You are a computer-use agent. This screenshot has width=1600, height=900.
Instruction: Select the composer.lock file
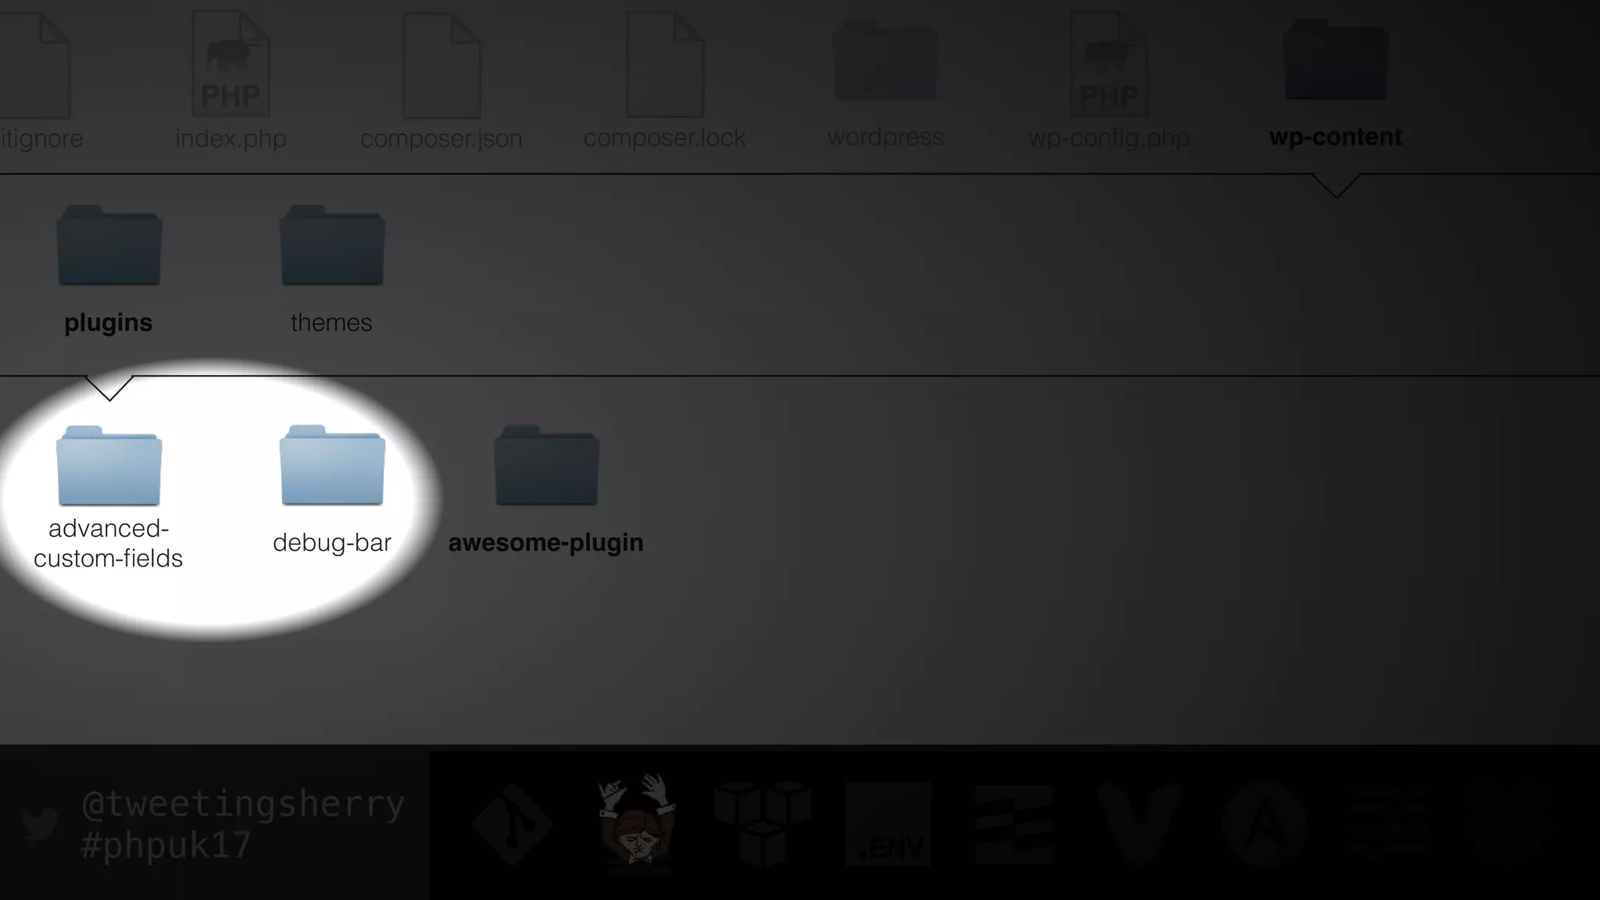click(x=665, y=66)
